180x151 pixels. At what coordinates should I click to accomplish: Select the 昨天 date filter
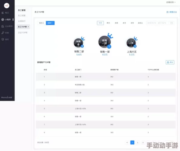[x=108, y=23]
